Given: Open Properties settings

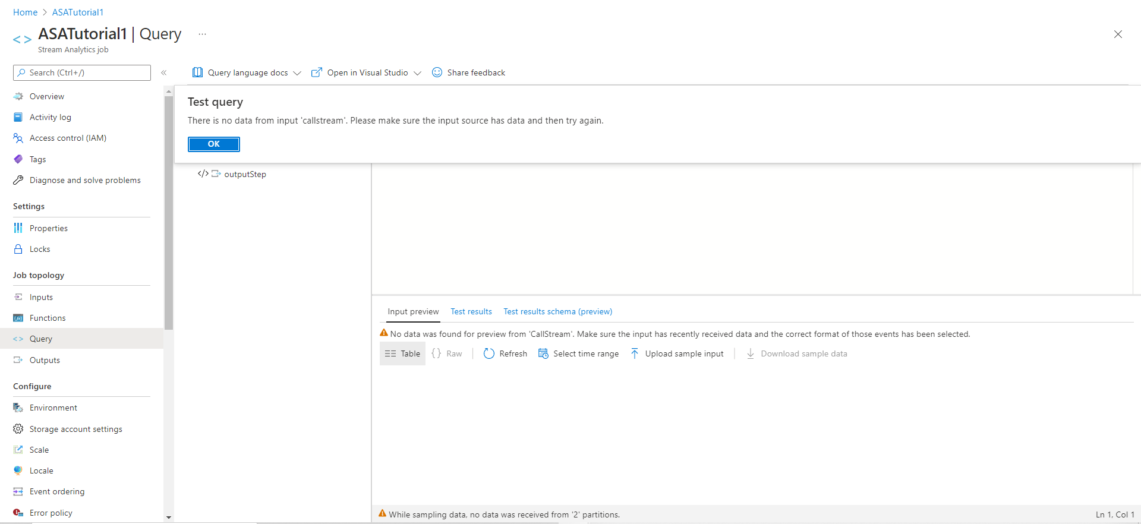Looking at the screenshot, I should coord(49,228).
